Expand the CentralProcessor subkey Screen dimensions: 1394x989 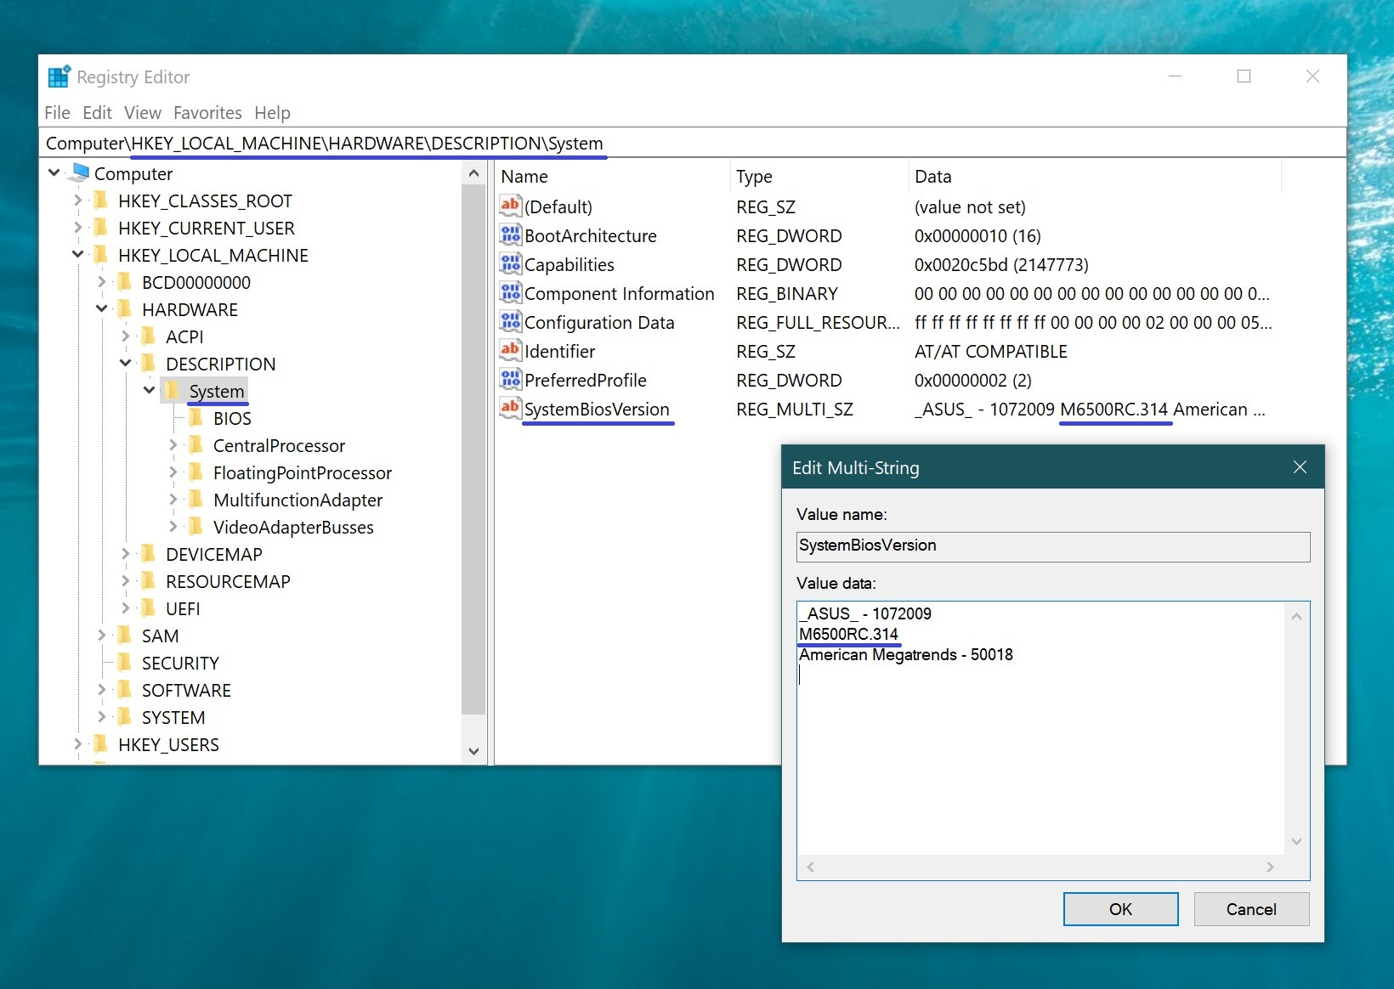click(x=173, y=445)
